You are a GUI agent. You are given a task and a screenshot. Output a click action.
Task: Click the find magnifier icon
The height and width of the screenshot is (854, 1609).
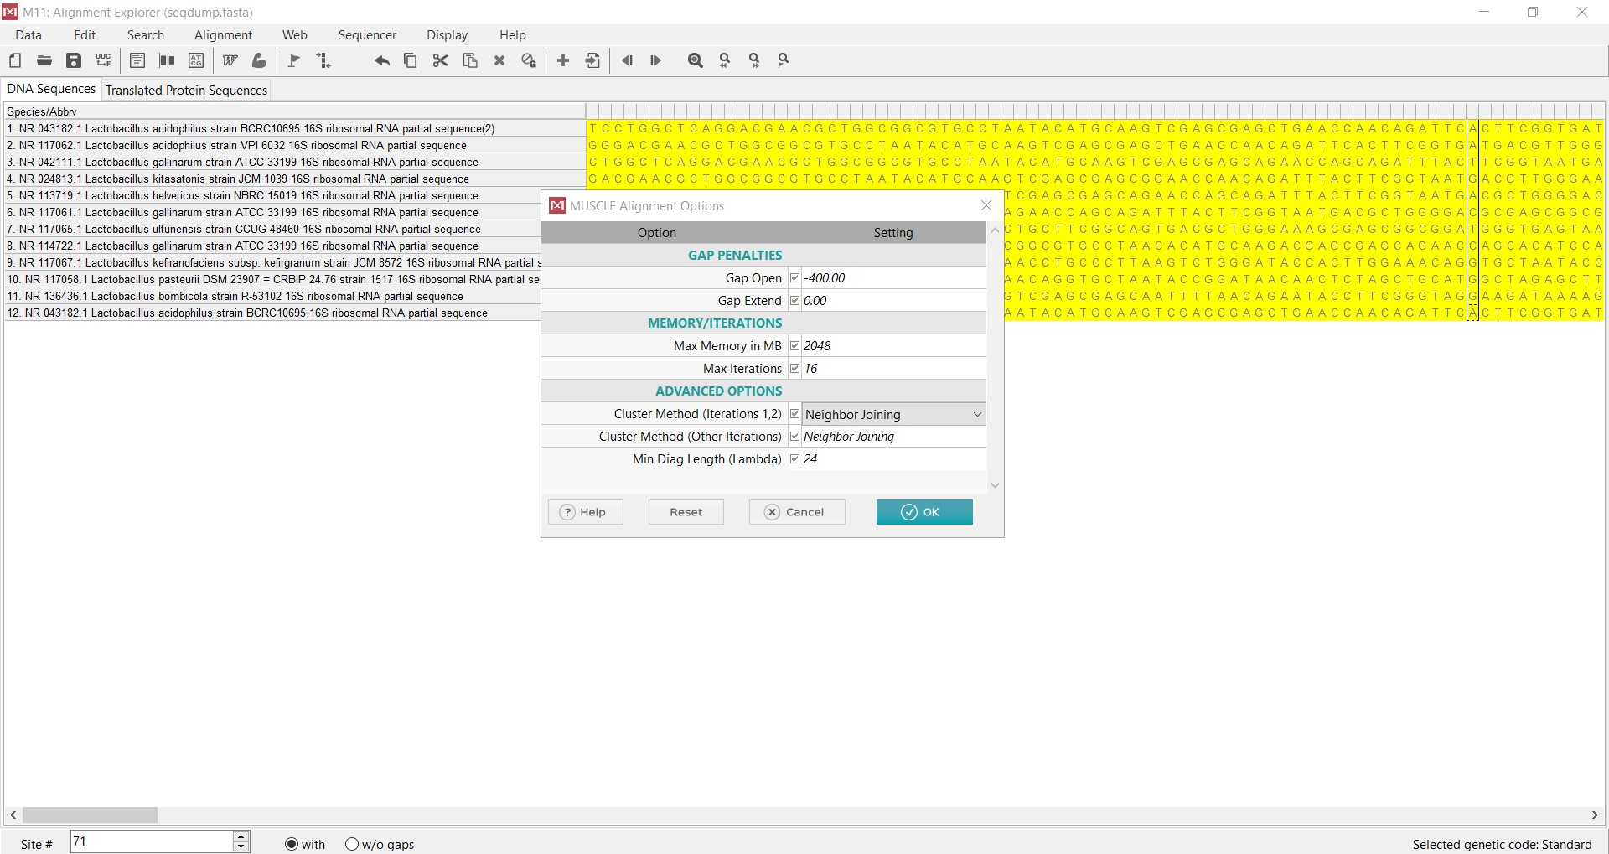click(696, 60)
